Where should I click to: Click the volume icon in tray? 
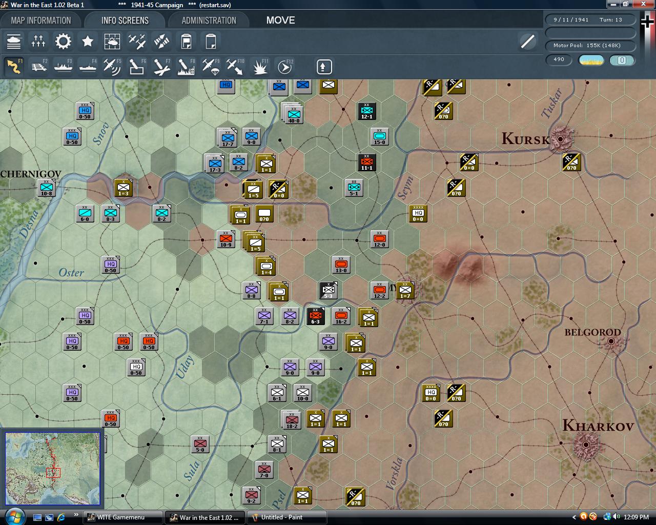tap(616, 517)
